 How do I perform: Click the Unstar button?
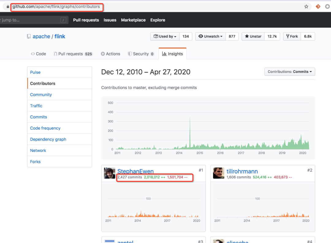pos(253,36)
